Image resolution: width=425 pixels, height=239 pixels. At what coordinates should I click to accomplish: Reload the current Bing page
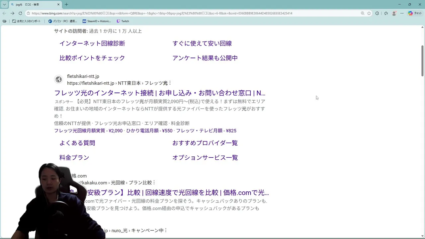20,13
